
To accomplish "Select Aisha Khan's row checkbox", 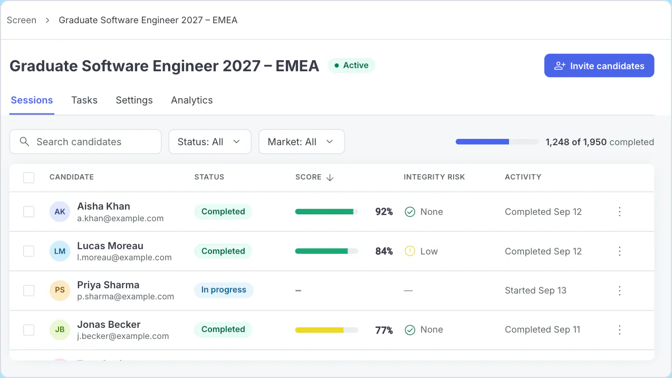I will [28, 212].
